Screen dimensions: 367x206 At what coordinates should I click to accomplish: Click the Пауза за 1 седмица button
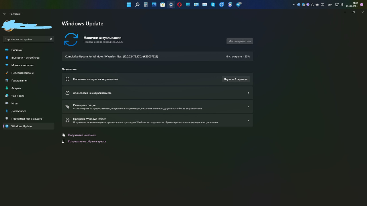pos(236,79)
